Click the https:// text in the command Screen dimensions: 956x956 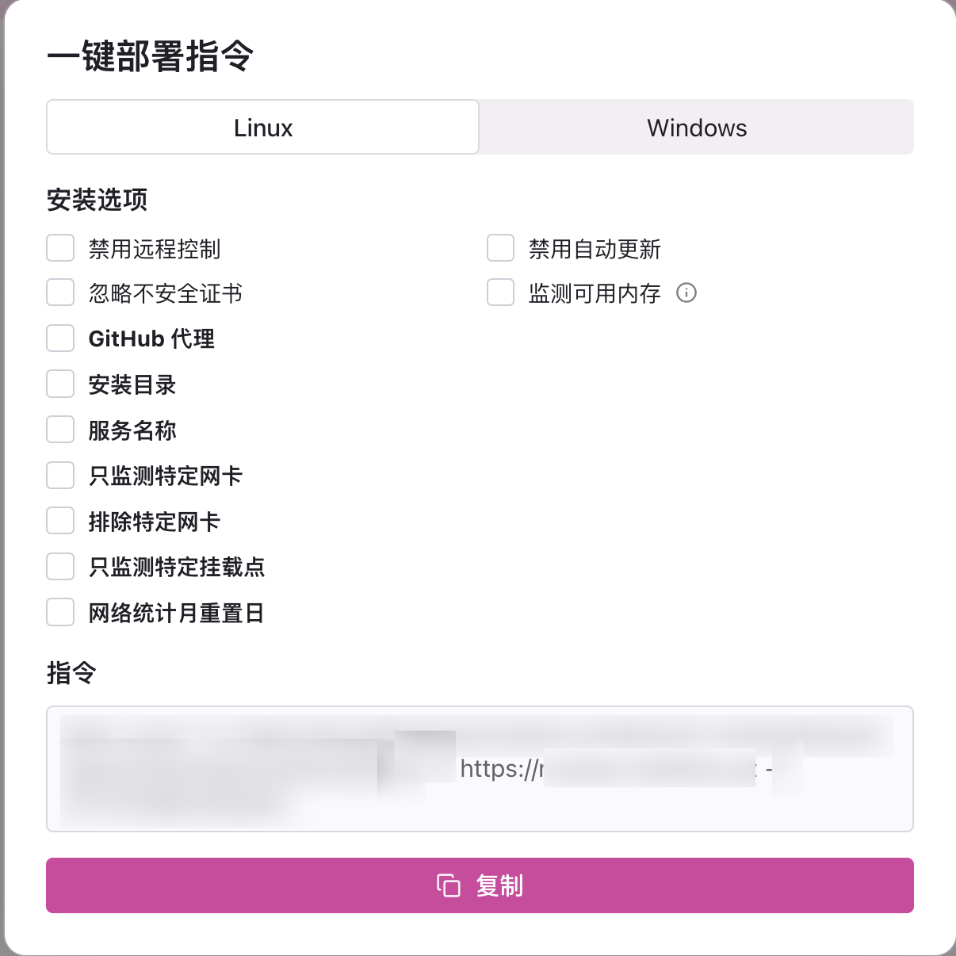click(x=499, y=769)
